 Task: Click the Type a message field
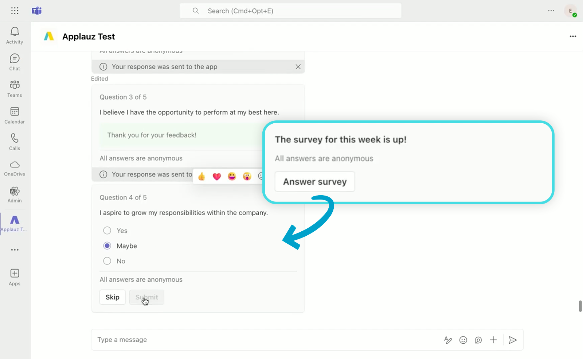pos(255,340)
